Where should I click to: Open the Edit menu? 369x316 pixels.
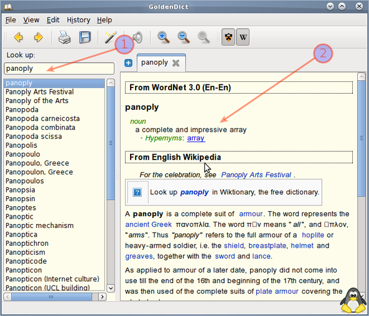coord(53,20)
